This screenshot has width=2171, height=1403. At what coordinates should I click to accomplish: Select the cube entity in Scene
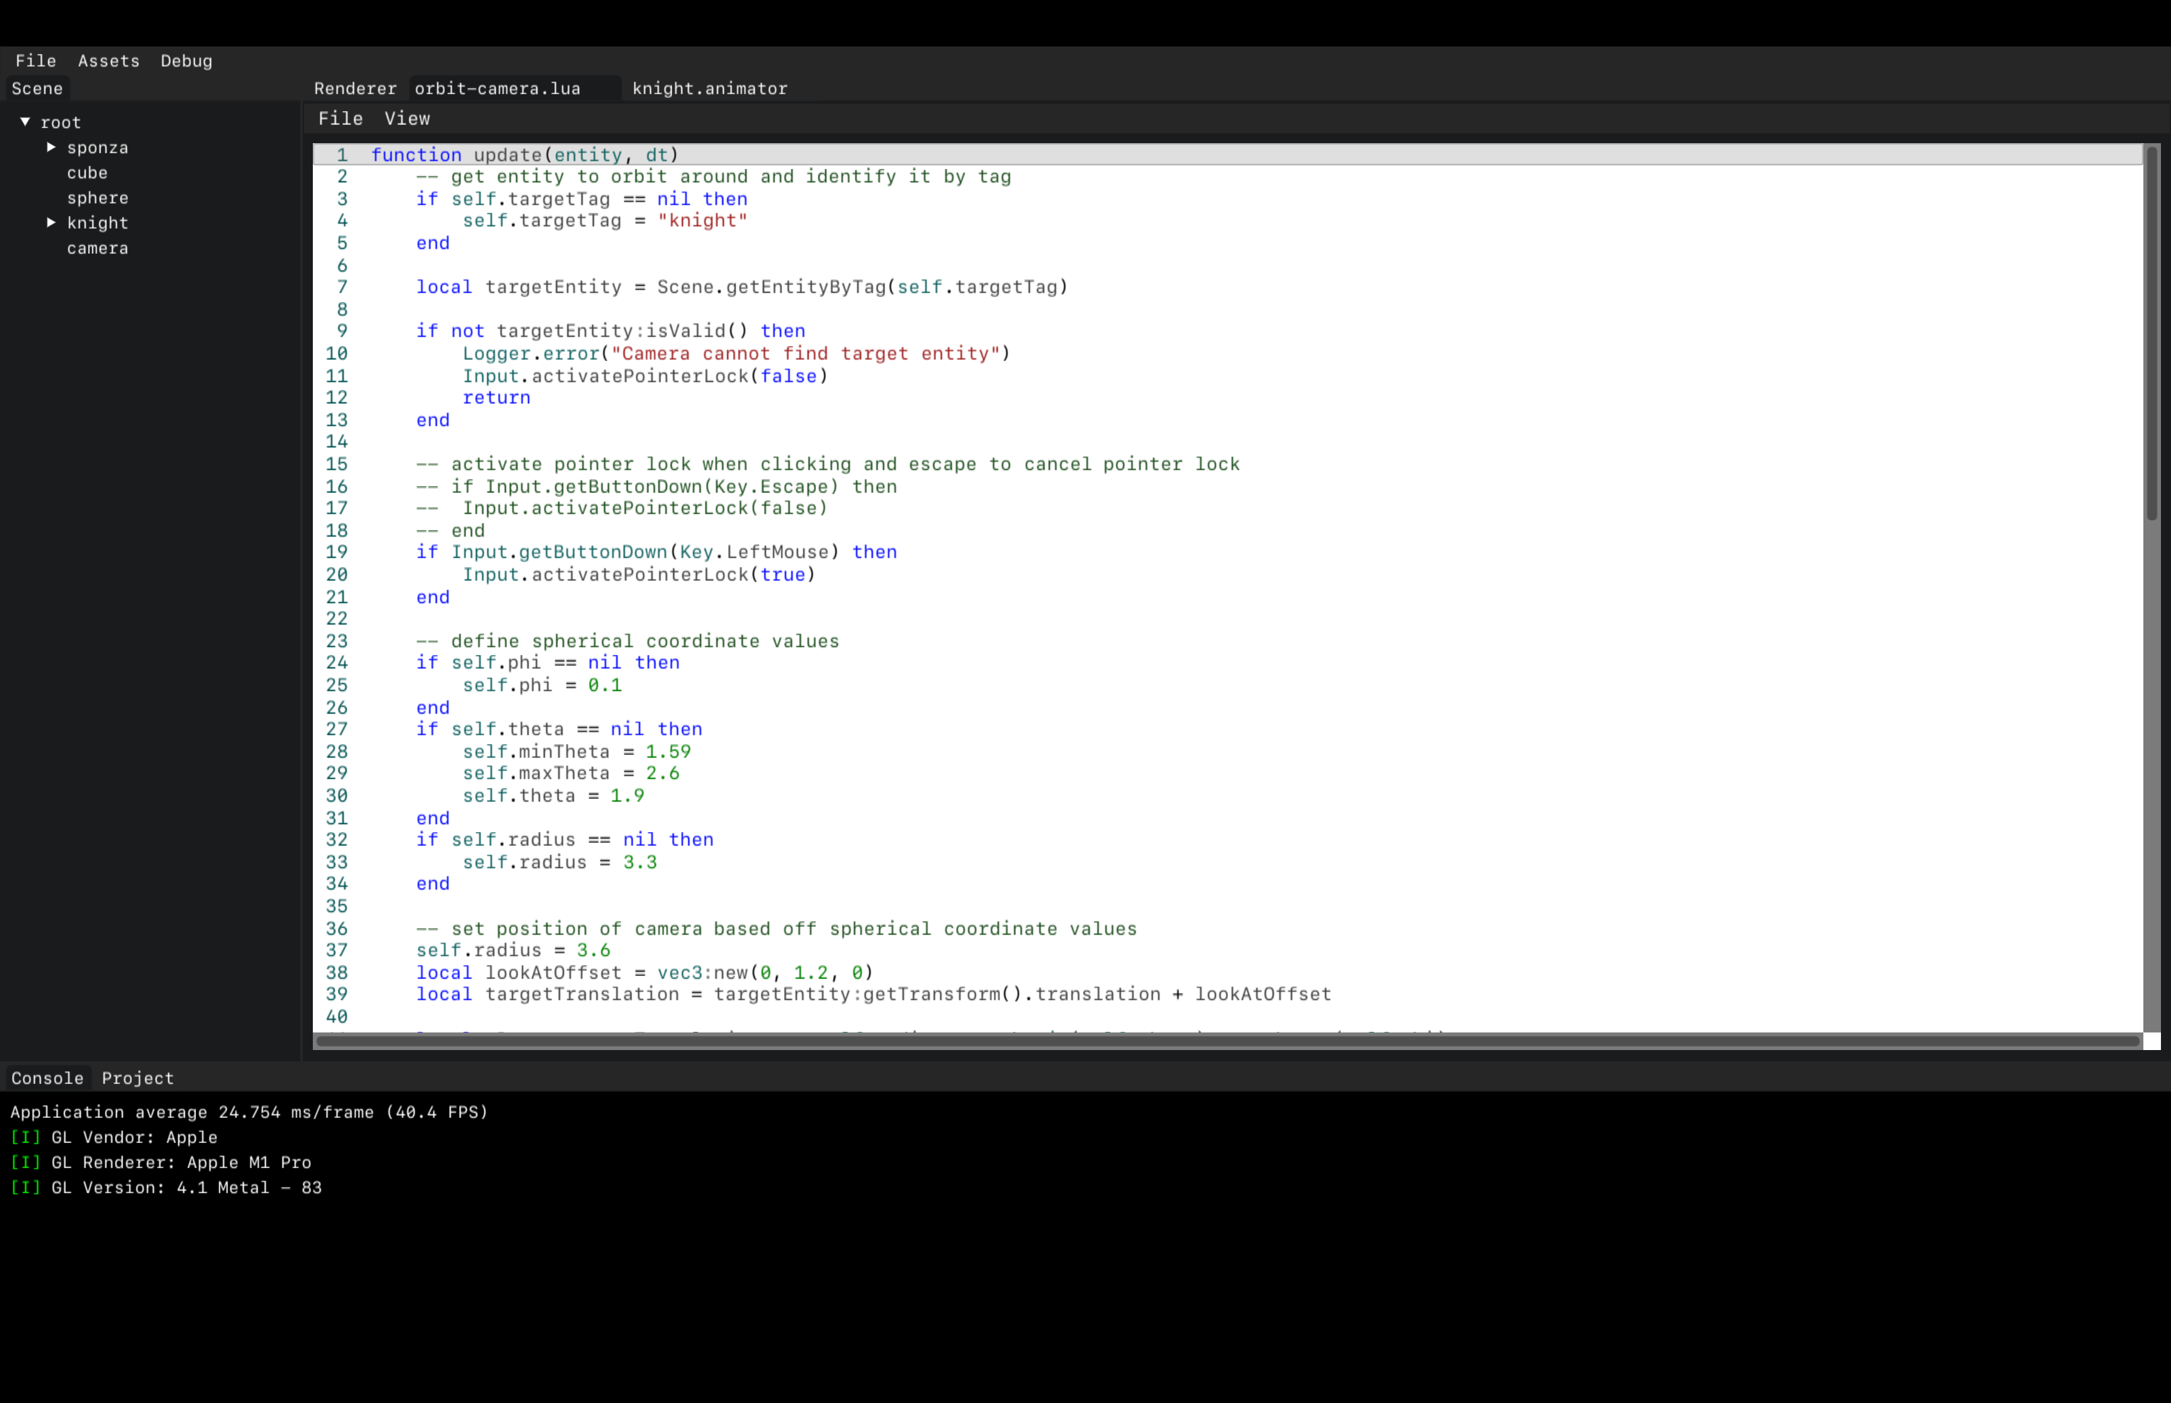click(x=87, y=173)
